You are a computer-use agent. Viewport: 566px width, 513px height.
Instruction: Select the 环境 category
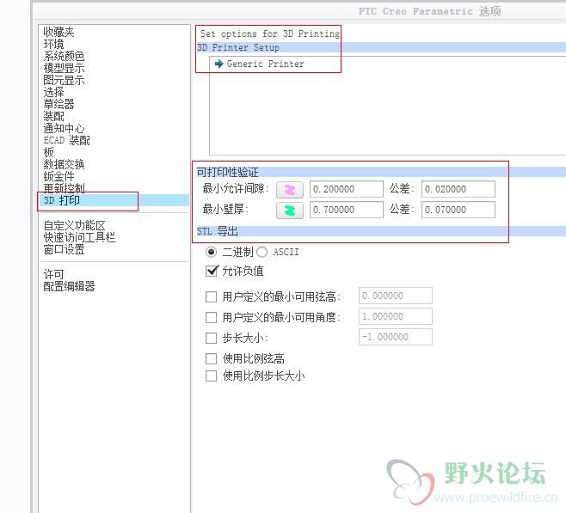pos(53,44)
